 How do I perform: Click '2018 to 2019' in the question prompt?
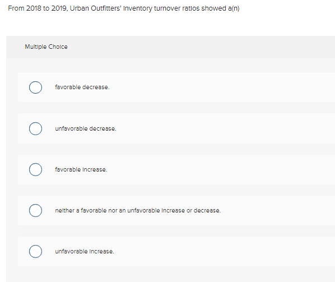pos(46,8)
